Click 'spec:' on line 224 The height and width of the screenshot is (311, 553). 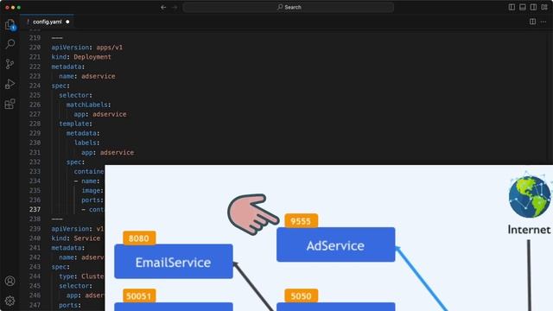point(60,86)
